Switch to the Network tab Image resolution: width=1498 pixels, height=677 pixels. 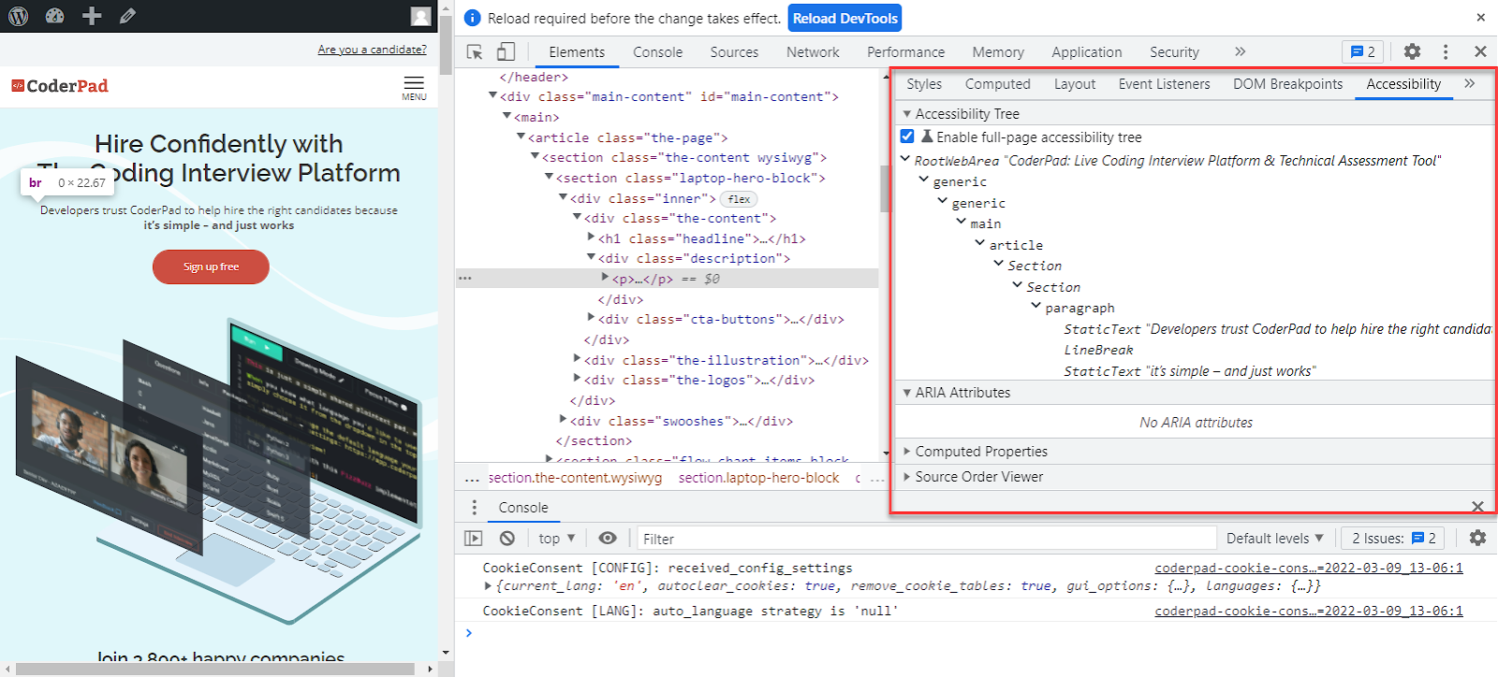click(813, 52)
